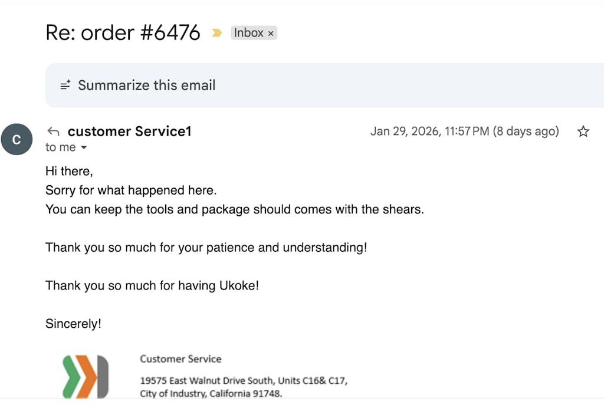Click the reply arrow beside sender name

click(x=54, y=131)
